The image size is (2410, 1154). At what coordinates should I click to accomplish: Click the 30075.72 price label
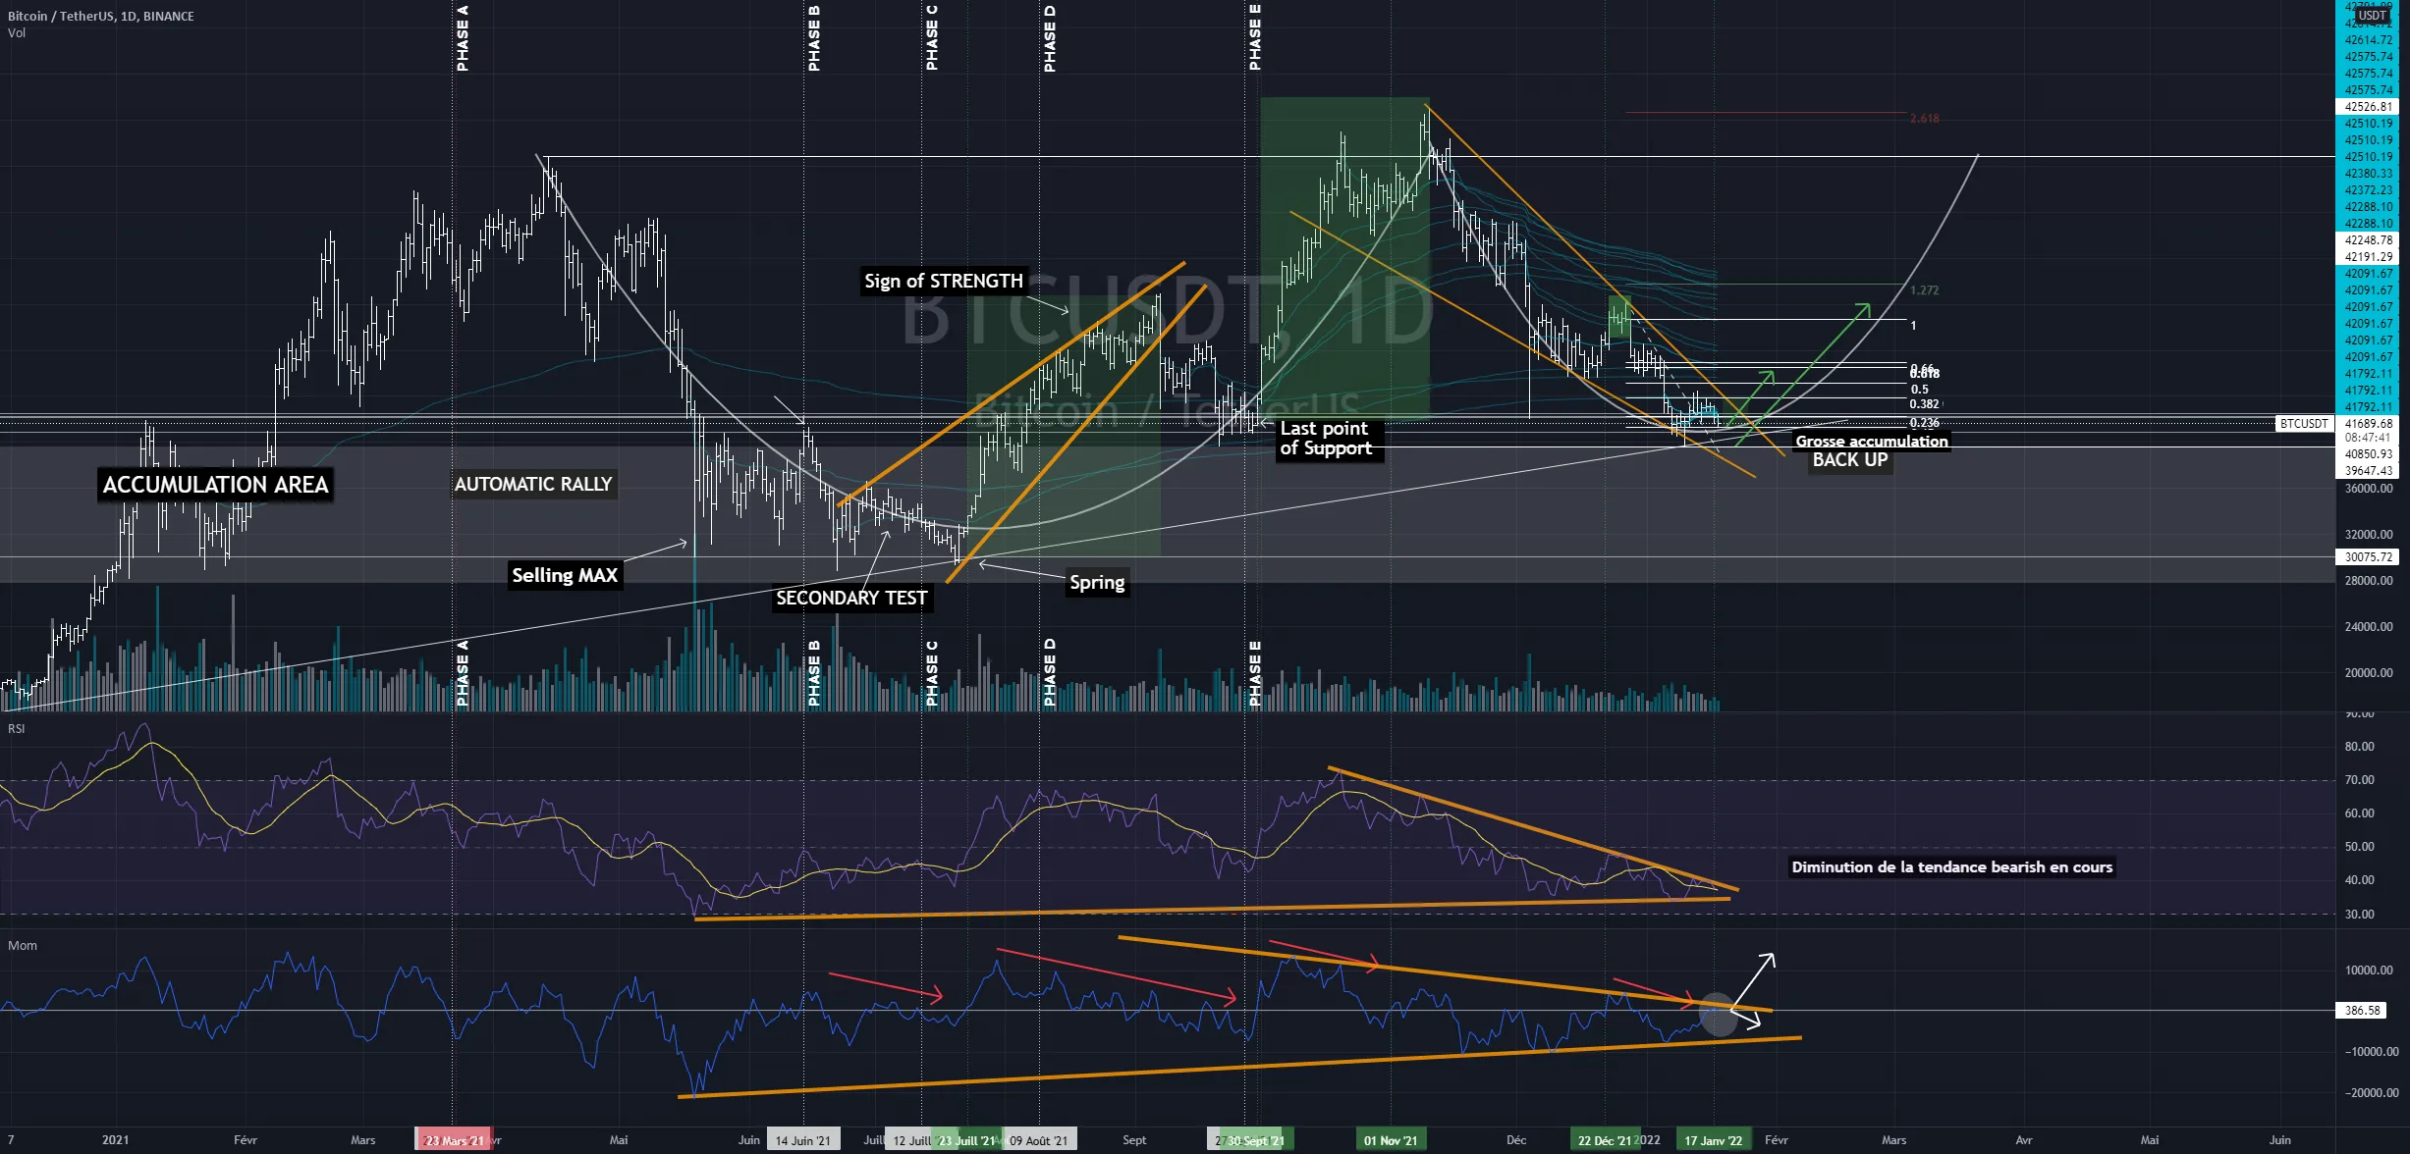(x=2369, y=556)
